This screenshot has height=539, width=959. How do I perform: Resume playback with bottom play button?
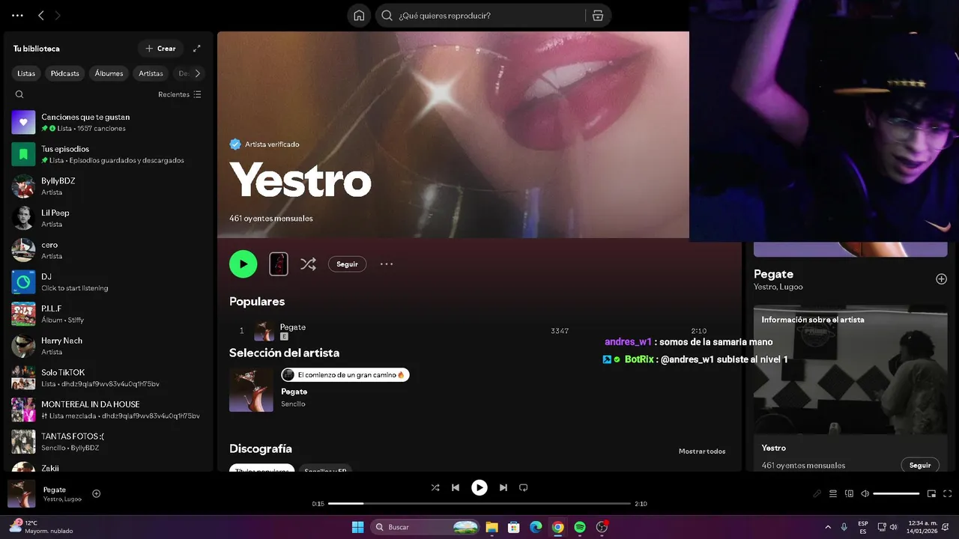pos(479,487)
